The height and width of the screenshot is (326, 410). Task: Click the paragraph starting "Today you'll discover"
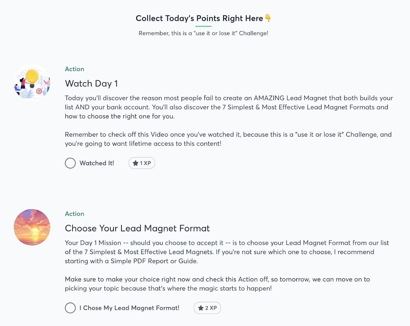tap(229, 107)
